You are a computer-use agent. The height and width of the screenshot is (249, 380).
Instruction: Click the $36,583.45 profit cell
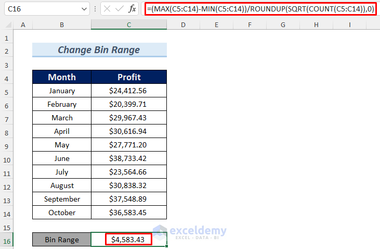129,213
